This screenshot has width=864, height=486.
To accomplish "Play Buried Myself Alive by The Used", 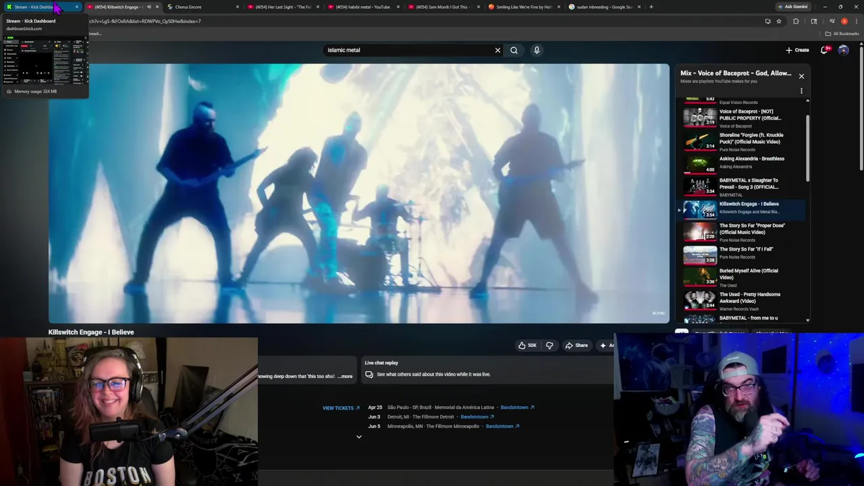I will click(x=742, y=277).
